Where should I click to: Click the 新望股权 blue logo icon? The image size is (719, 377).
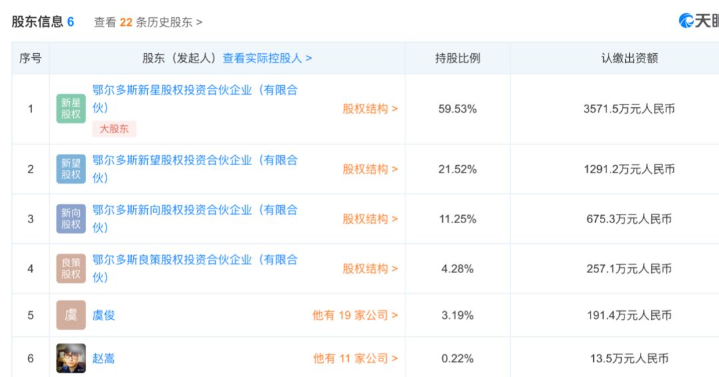point(71,169)
